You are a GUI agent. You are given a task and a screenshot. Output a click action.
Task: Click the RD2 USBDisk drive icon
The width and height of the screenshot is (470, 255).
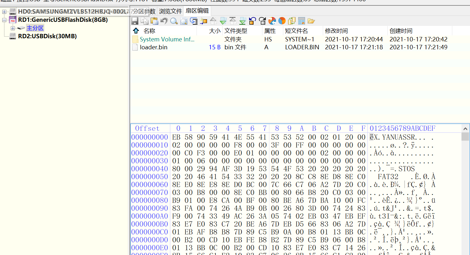point(13,36)
